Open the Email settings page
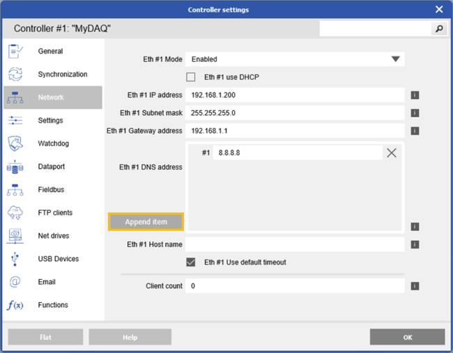Image resolution: width=453 pixels, height=353 pixels. coord(47,282)
